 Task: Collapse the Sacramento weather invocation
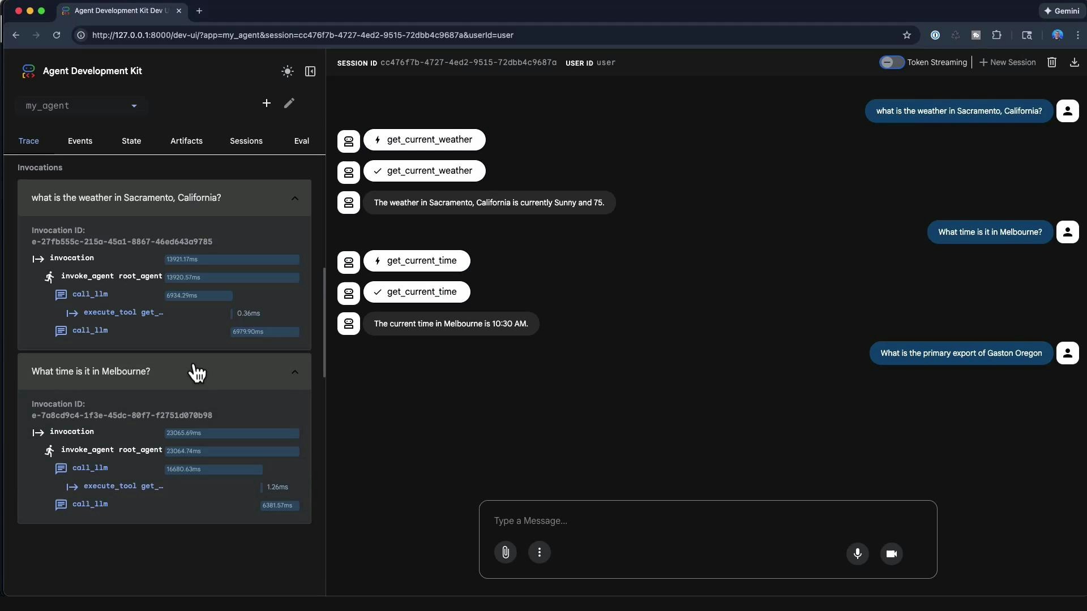294,198
